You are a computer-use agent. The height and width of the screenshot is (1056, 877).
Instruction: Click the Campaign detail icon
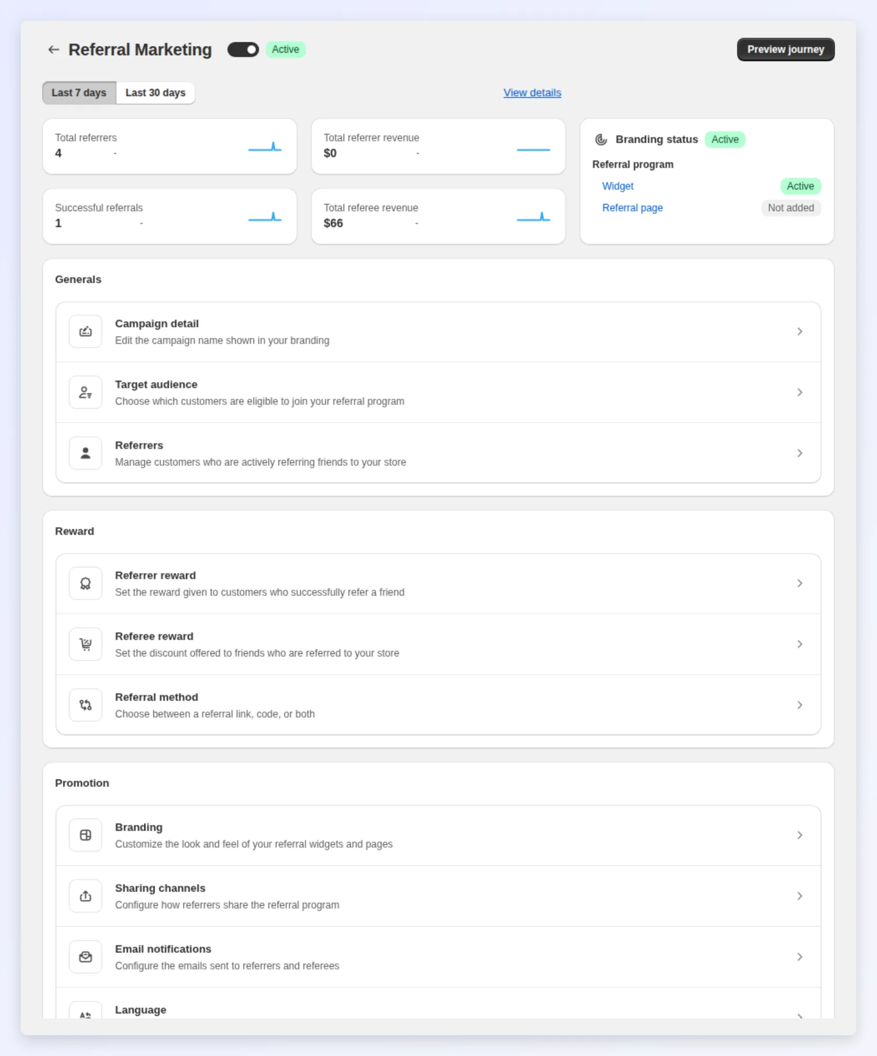click(x=86, y=331)
